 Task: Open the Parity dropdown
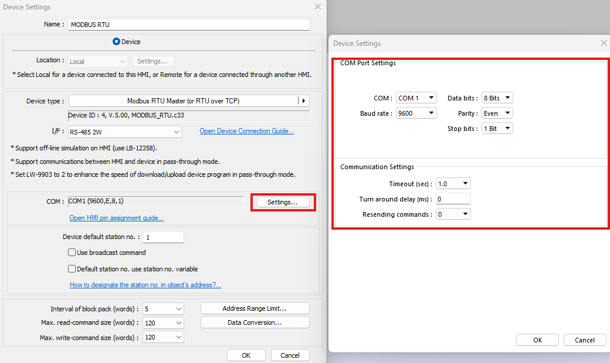[x=497, y=113]
